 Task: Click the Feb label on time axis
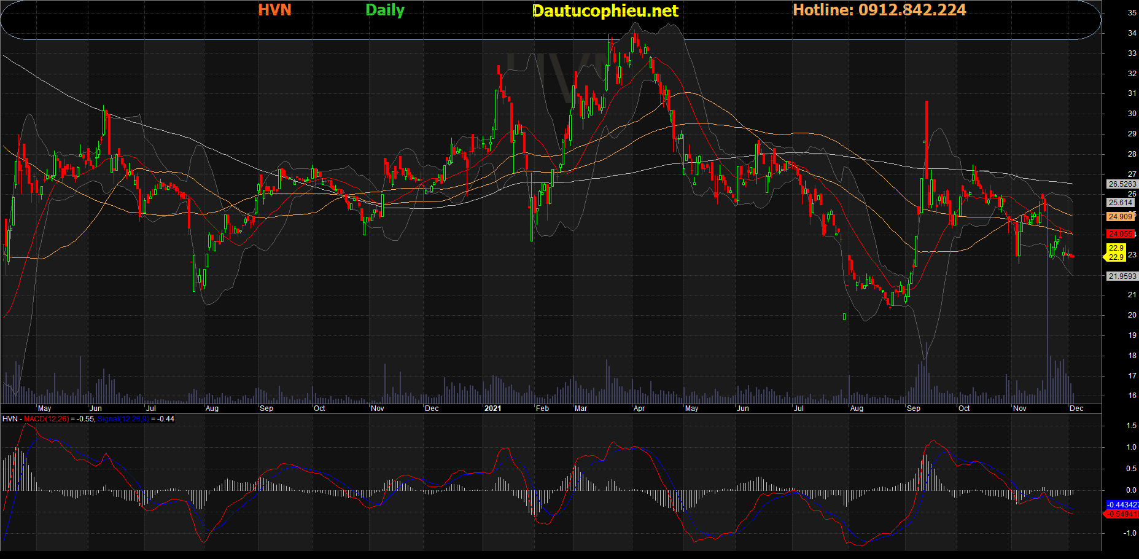tap(542, 408)
